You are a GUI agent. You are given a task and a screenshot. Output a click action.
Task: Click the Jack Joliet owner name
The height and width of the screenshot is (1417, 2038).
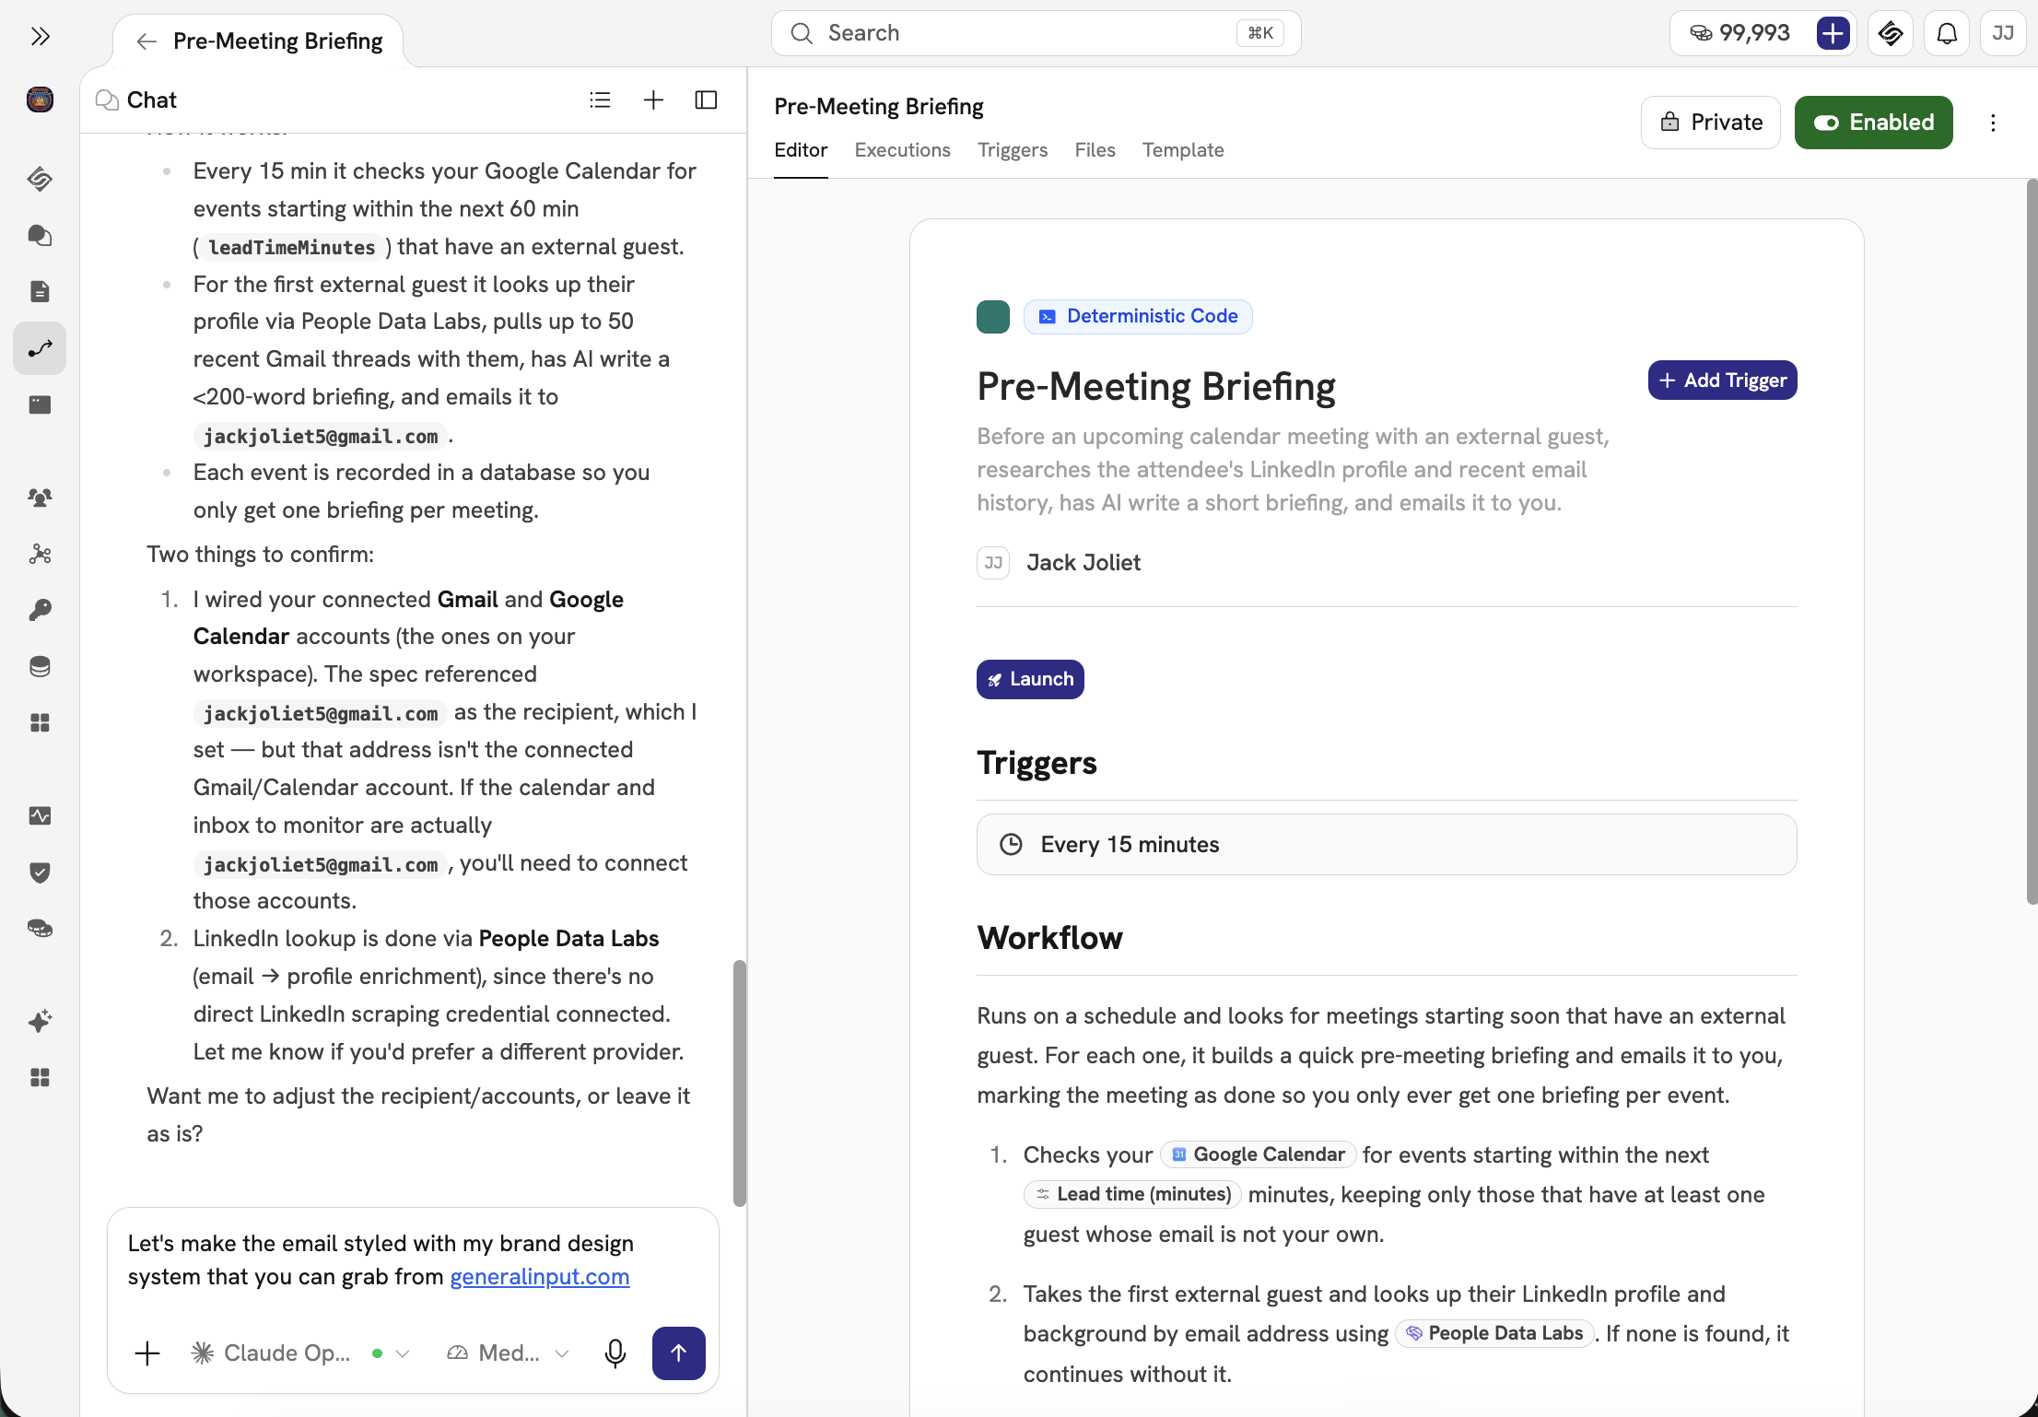pos(1083,563)
